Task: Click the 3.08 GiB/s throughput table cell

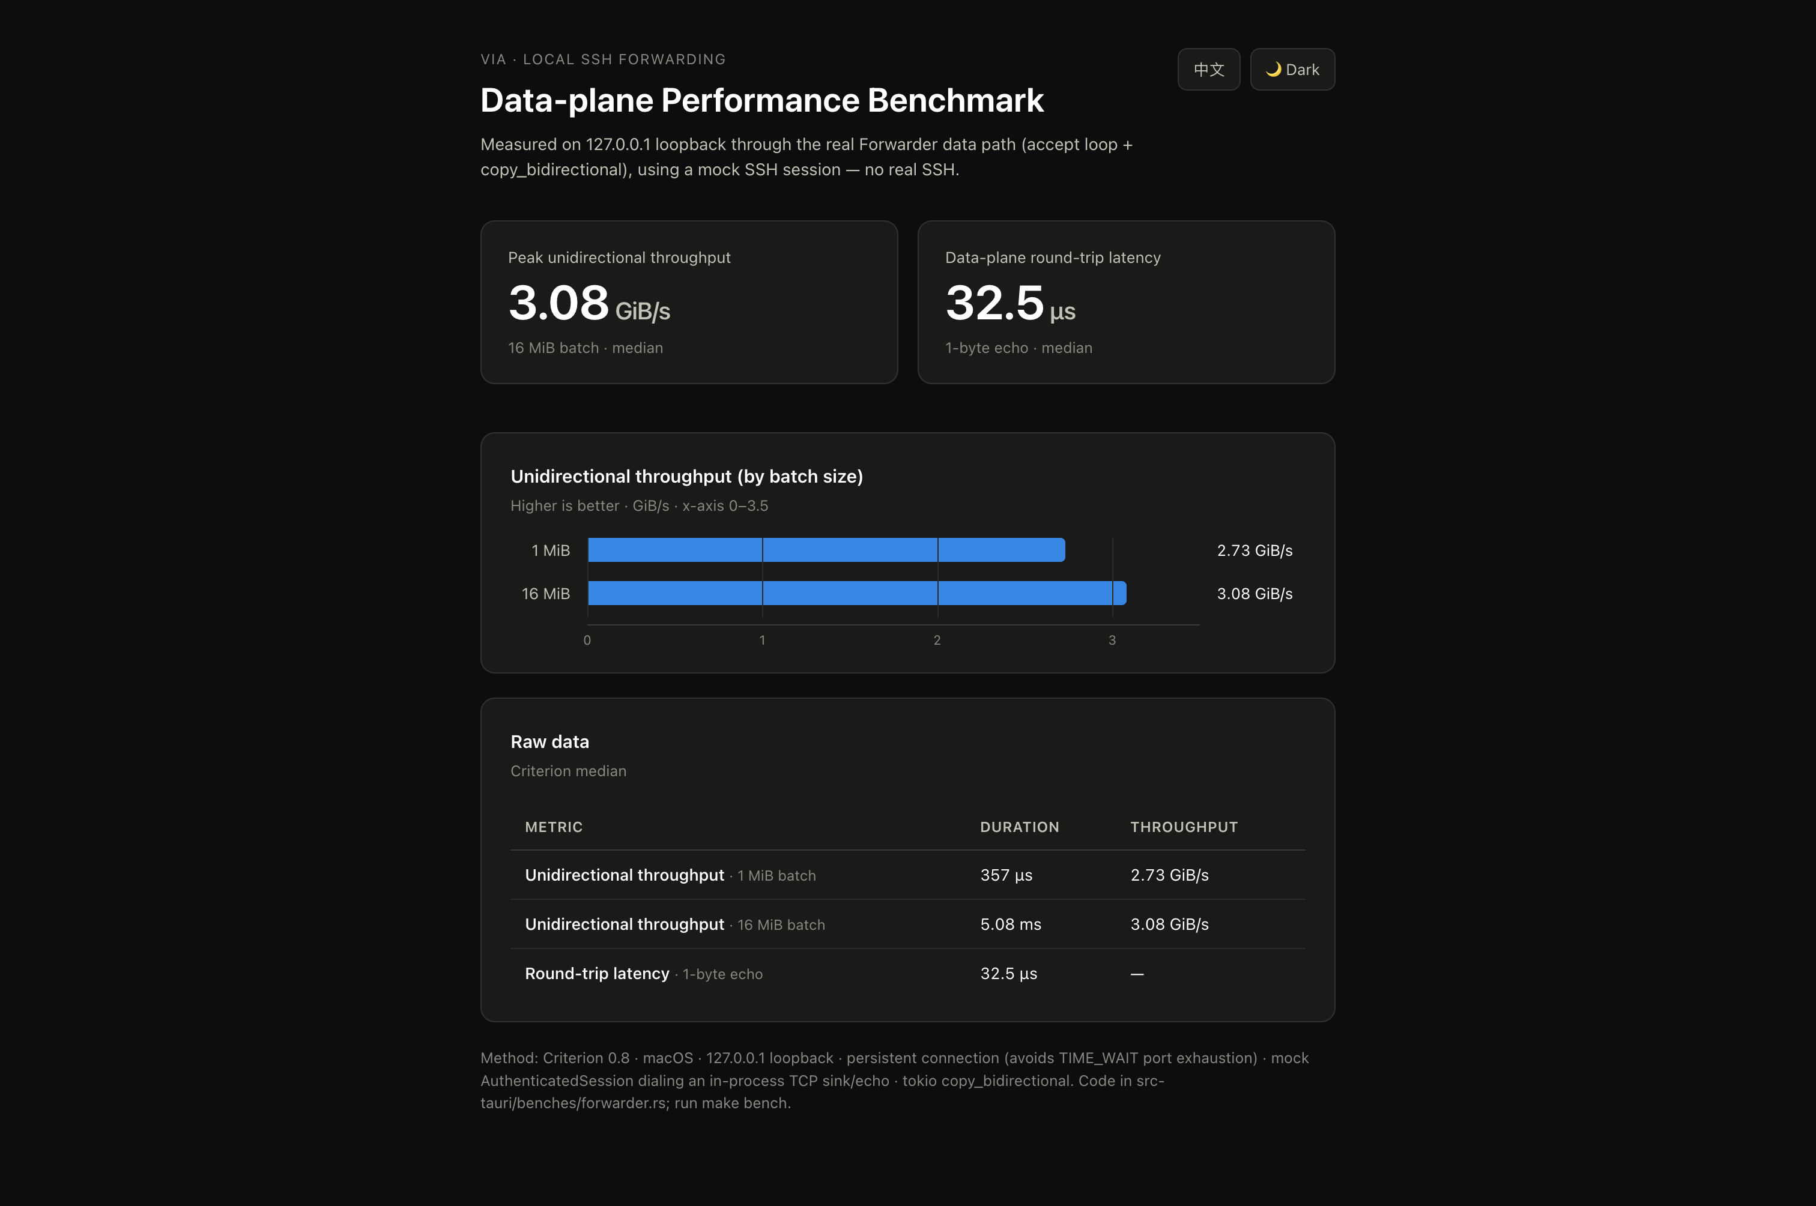Action: point(1169,924)
